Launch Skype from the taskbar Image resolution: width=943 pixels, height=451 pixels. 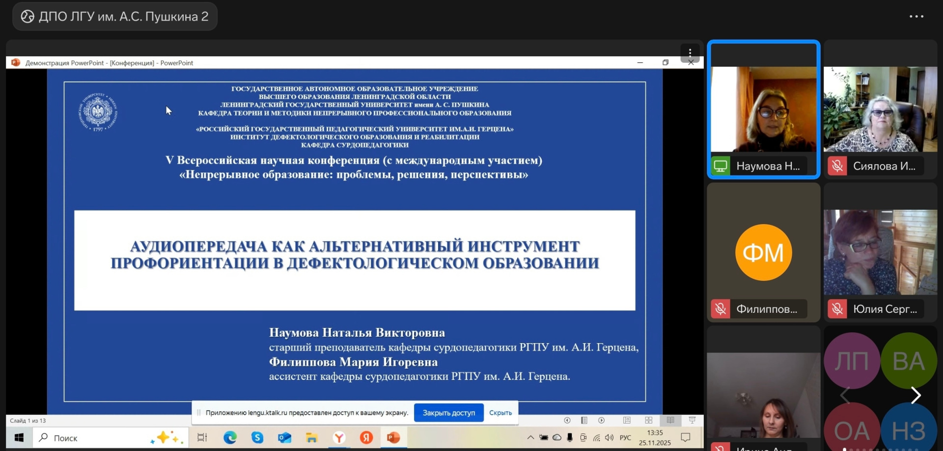click(257, 438)
